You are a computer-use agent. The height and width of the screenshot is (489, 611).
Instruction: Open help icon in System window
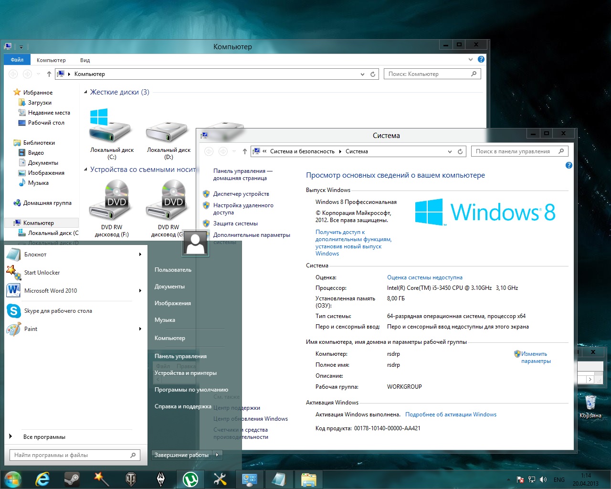click(569, 165)
